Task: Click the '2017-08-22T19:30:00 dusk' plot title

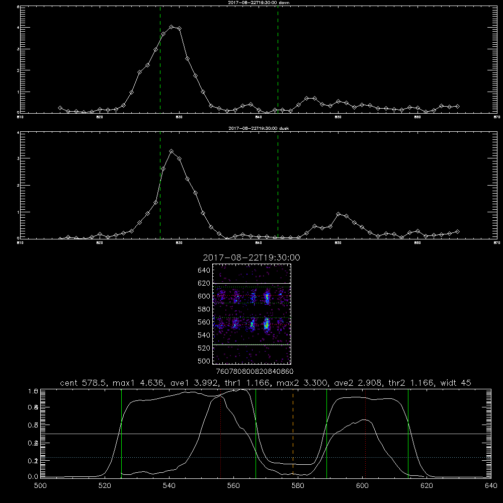Action: [259, 128]
